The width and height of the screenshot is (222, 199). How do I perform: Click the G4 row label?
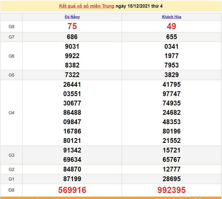[11, 113]
